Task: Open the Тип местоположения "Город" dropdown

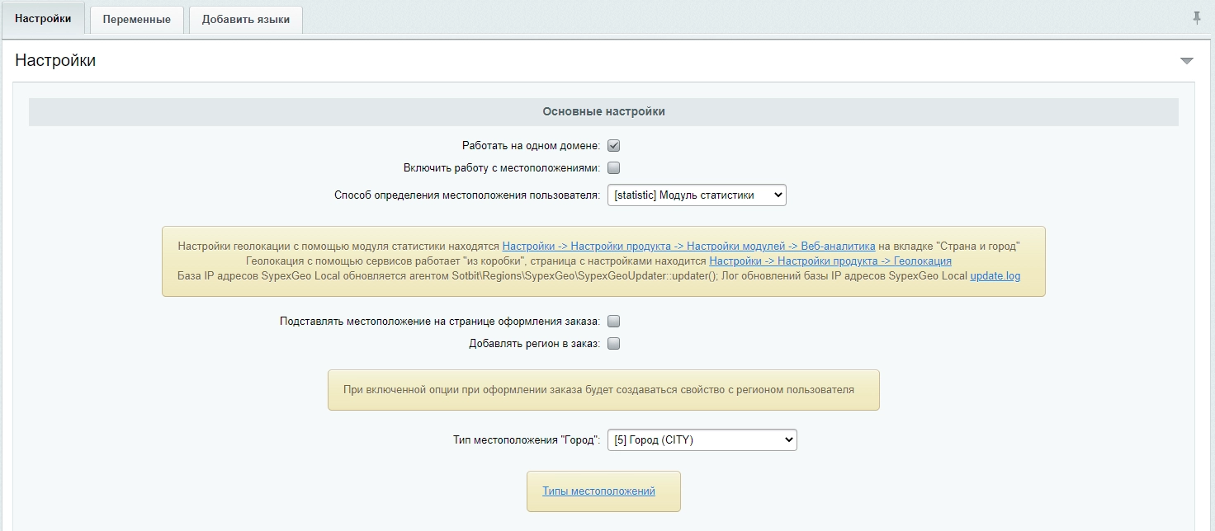Action: tap(702, 440)
